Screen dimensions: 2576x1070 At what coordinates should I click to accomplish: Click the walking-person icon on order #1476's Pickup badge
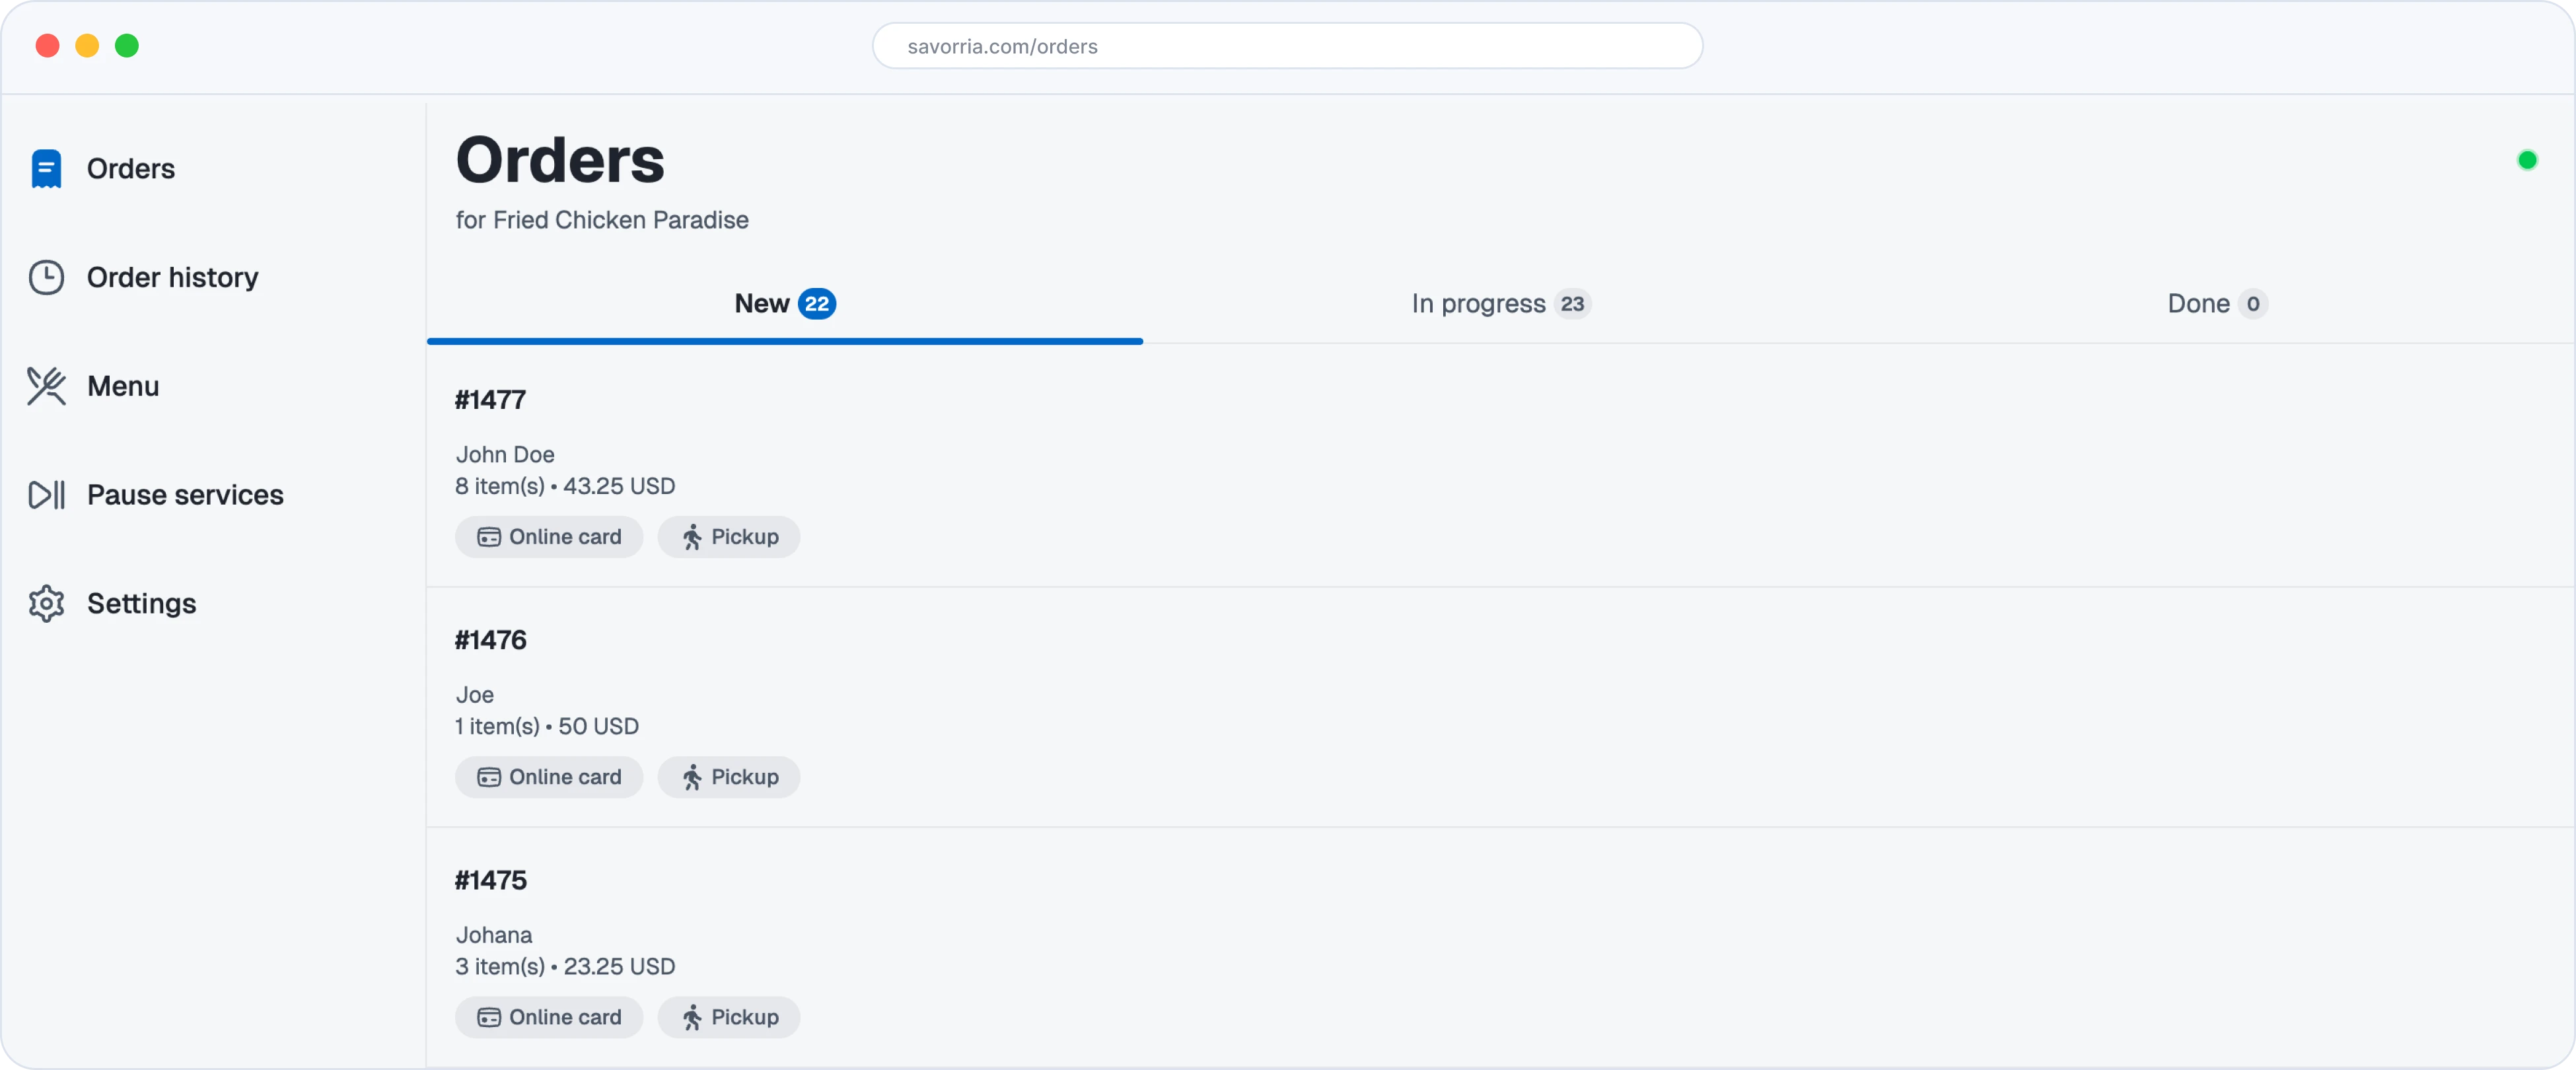pos(694,777)
